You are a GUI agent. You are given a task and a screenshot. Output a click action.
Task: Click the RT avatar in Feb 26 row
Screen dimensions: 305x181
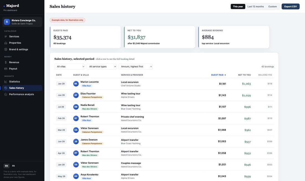click(x=76, y=118)
